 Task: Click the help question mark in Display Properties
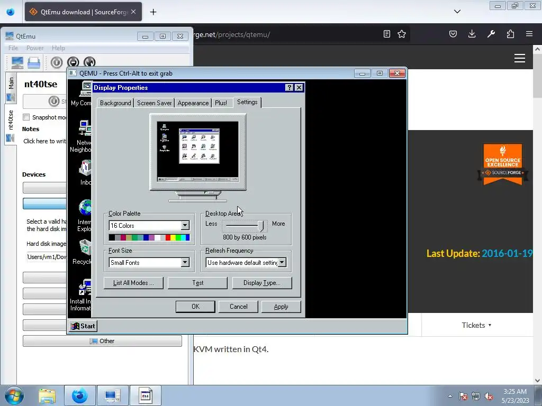coord(290,88)
